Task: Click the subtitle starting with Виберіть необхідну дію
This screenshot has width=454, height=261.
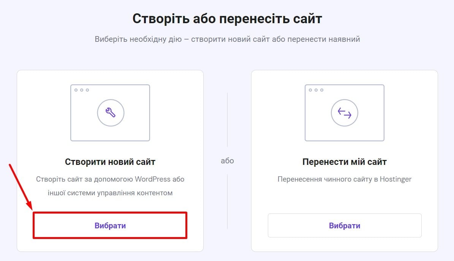Action: pos(227,39)
